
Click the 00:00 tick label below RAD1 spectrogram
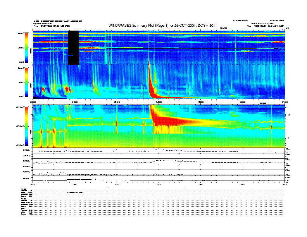pyautogui.click(x=33, y=102)
